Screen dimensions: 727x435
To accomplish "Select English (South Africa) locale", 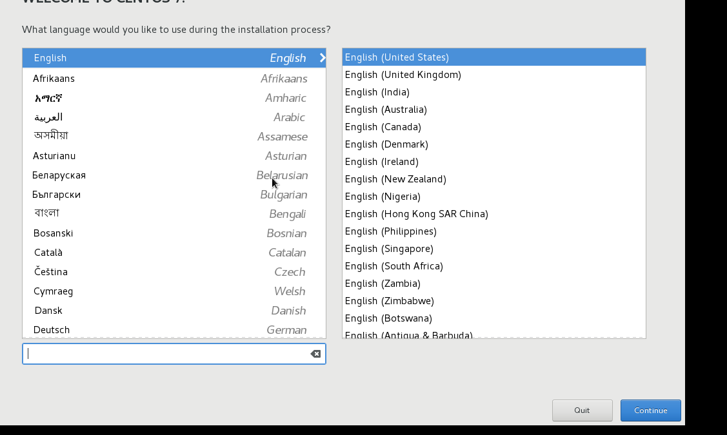I will tap(493, 266).
